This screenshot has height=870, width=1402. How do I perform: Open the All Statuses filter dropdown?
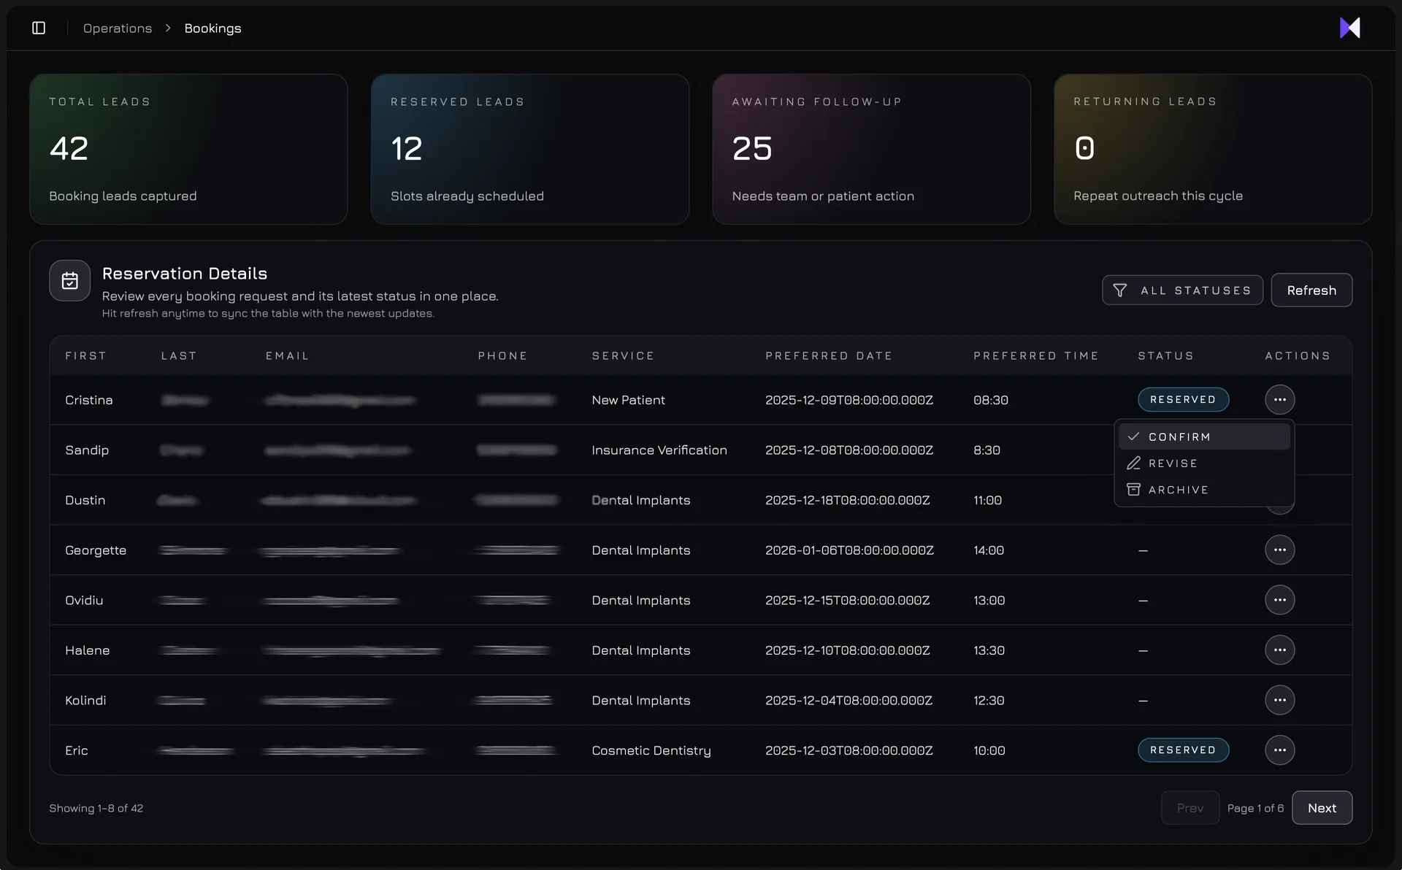pos(1182,290)
